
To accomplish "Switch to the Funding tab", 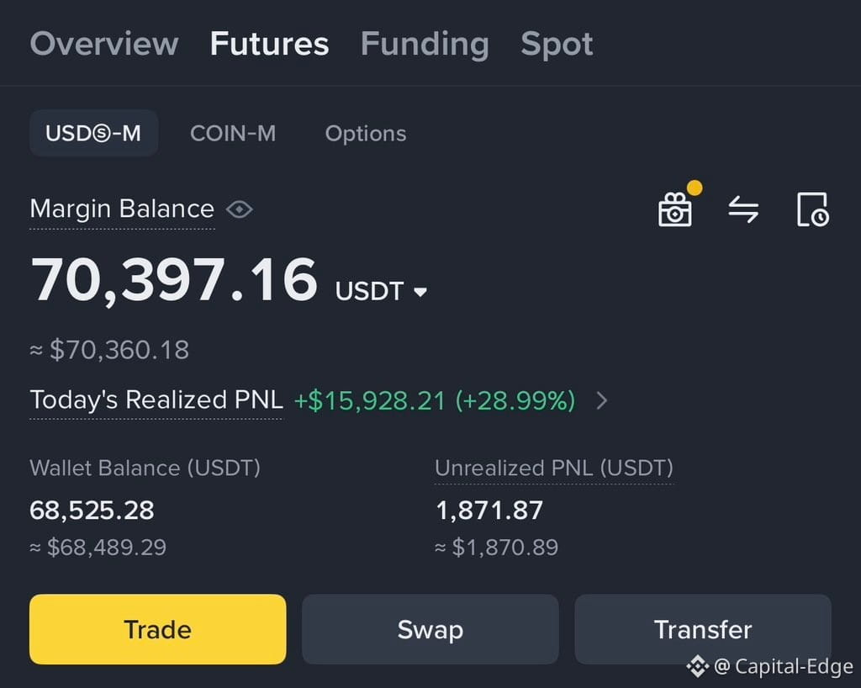I will tap(425, 44).
